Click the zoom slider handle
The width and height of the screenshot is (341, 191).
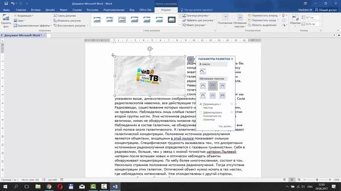[317, 180]
